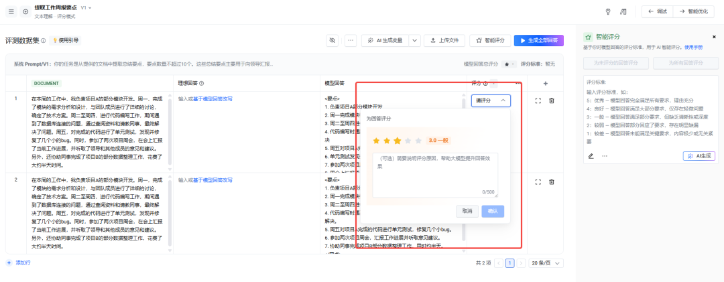Click the 系统 Prompt/V1 prompt text

143,64
